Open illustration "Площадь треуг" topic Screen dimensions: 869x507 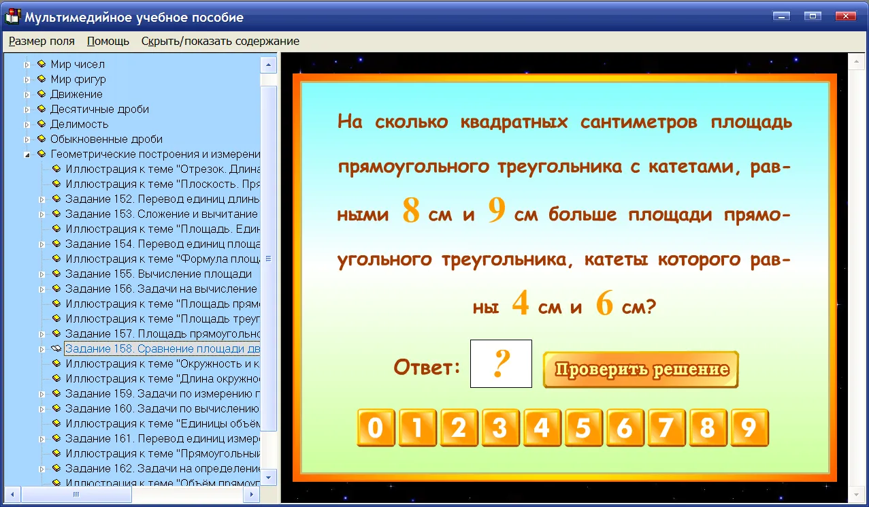[162, 318]
